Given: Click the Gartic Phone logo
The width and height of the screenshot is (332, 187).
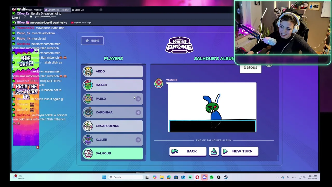Looking at the screenshot, I should pyautogui.click(x=179, y=45).
